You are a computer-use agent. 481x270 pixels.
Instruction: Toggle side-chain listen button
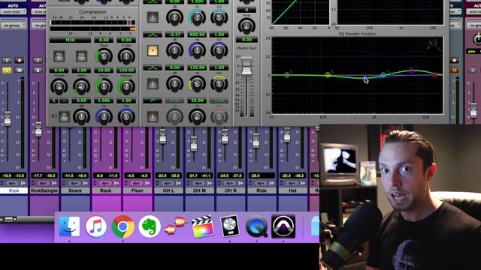[64, 117]
